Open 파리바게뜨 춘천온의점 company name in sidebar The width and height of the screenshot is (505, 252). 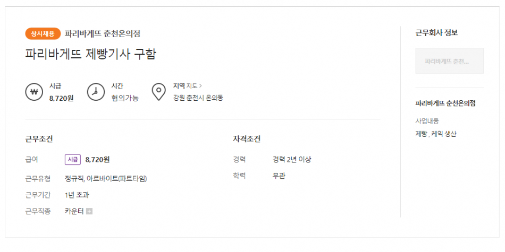[445, 103]
